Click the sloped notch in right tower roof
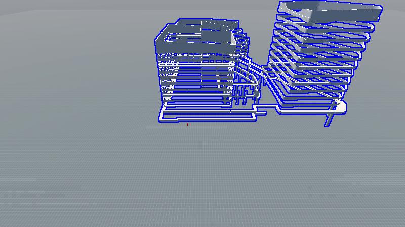 click(x=299, y=10)
